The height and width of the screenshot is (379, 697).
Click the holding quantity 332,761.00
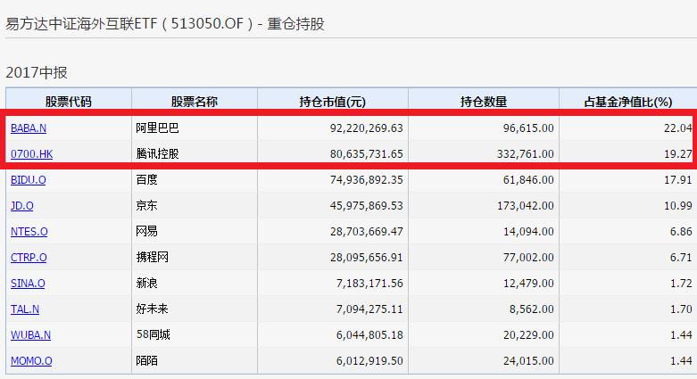point(526,154)
